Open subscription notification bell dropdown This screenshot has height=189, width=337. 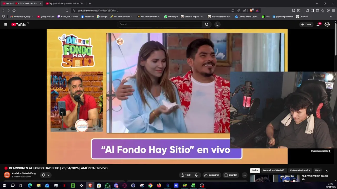[x=46, y=175]
